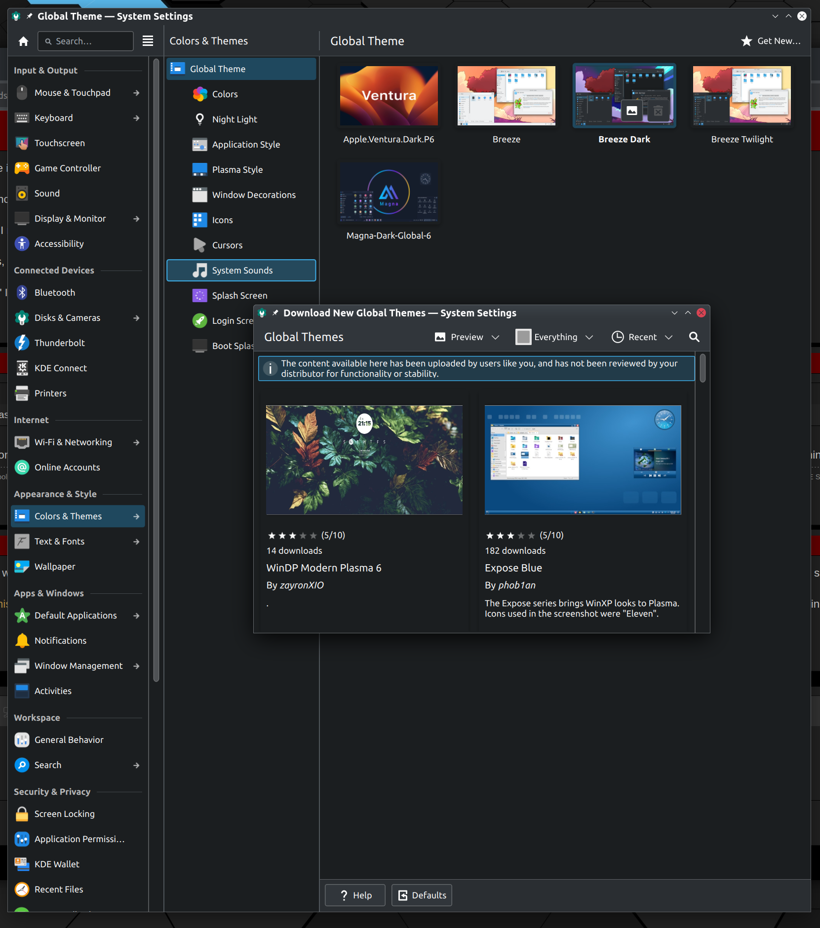Click the Search input field
820x928 pixels.
90,41
